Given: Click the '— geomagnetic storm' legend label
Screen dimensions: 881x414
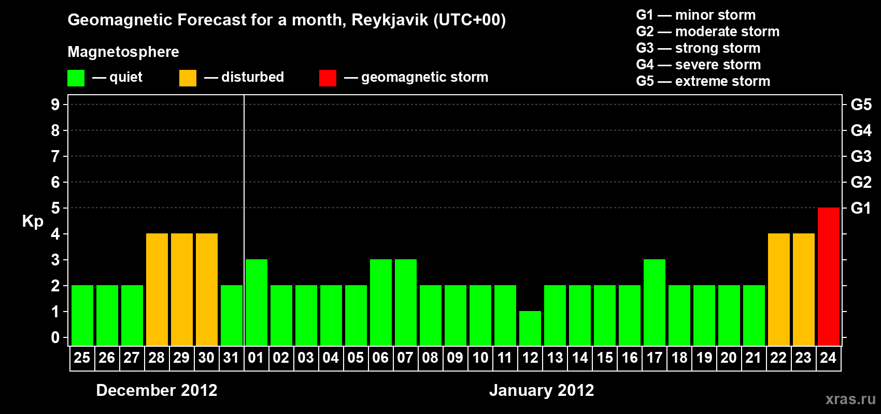Looking at the screenshot, I should coord(416,77).
